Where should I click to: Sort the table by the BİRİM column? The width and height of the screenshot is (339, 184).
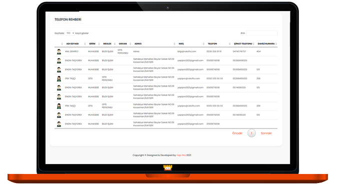(92, 44)
